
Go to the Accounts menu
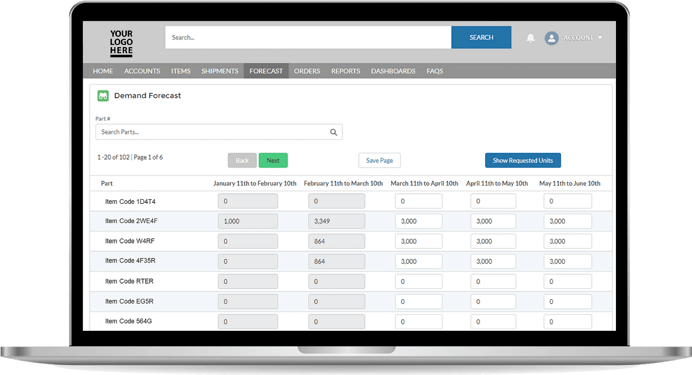(142, 71)
